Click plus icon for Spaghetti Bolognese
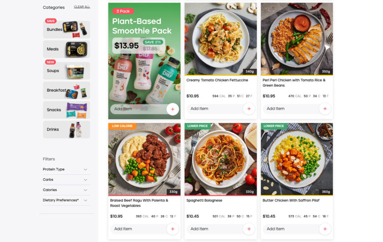This screenshot has height=242, width=383. coord(249,229)
